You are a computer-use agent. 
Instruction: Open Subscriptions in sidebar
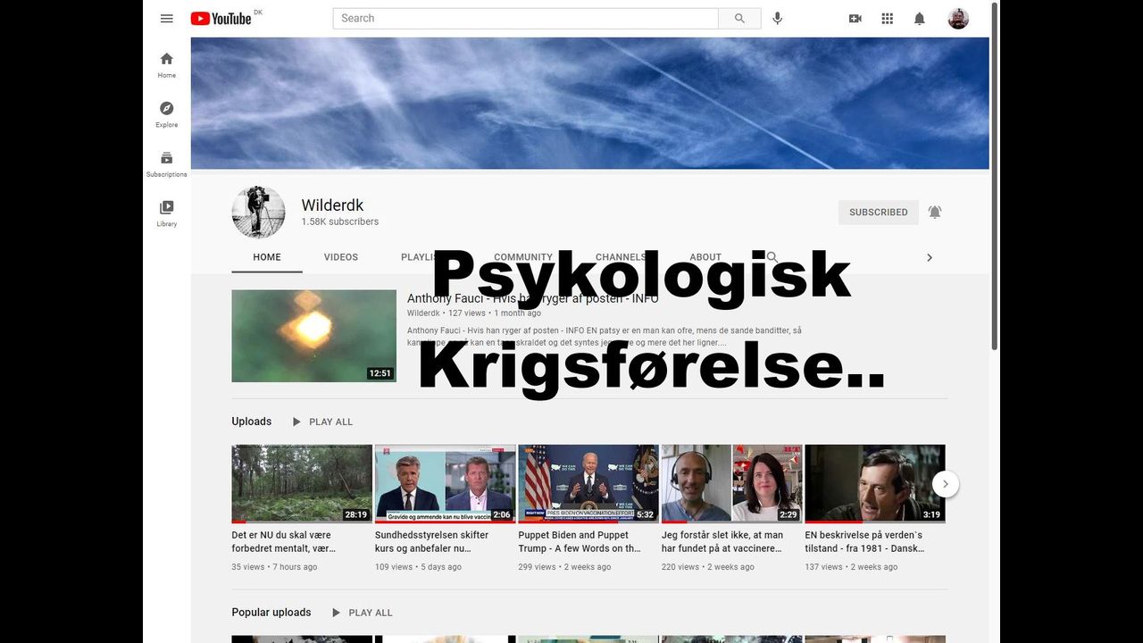pyautogui.click(x=167, y=163)
